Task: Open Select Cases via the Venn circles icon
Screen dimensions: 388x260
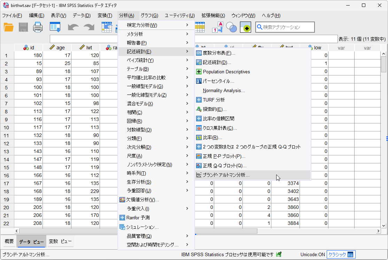Action: tap(231, 27)
